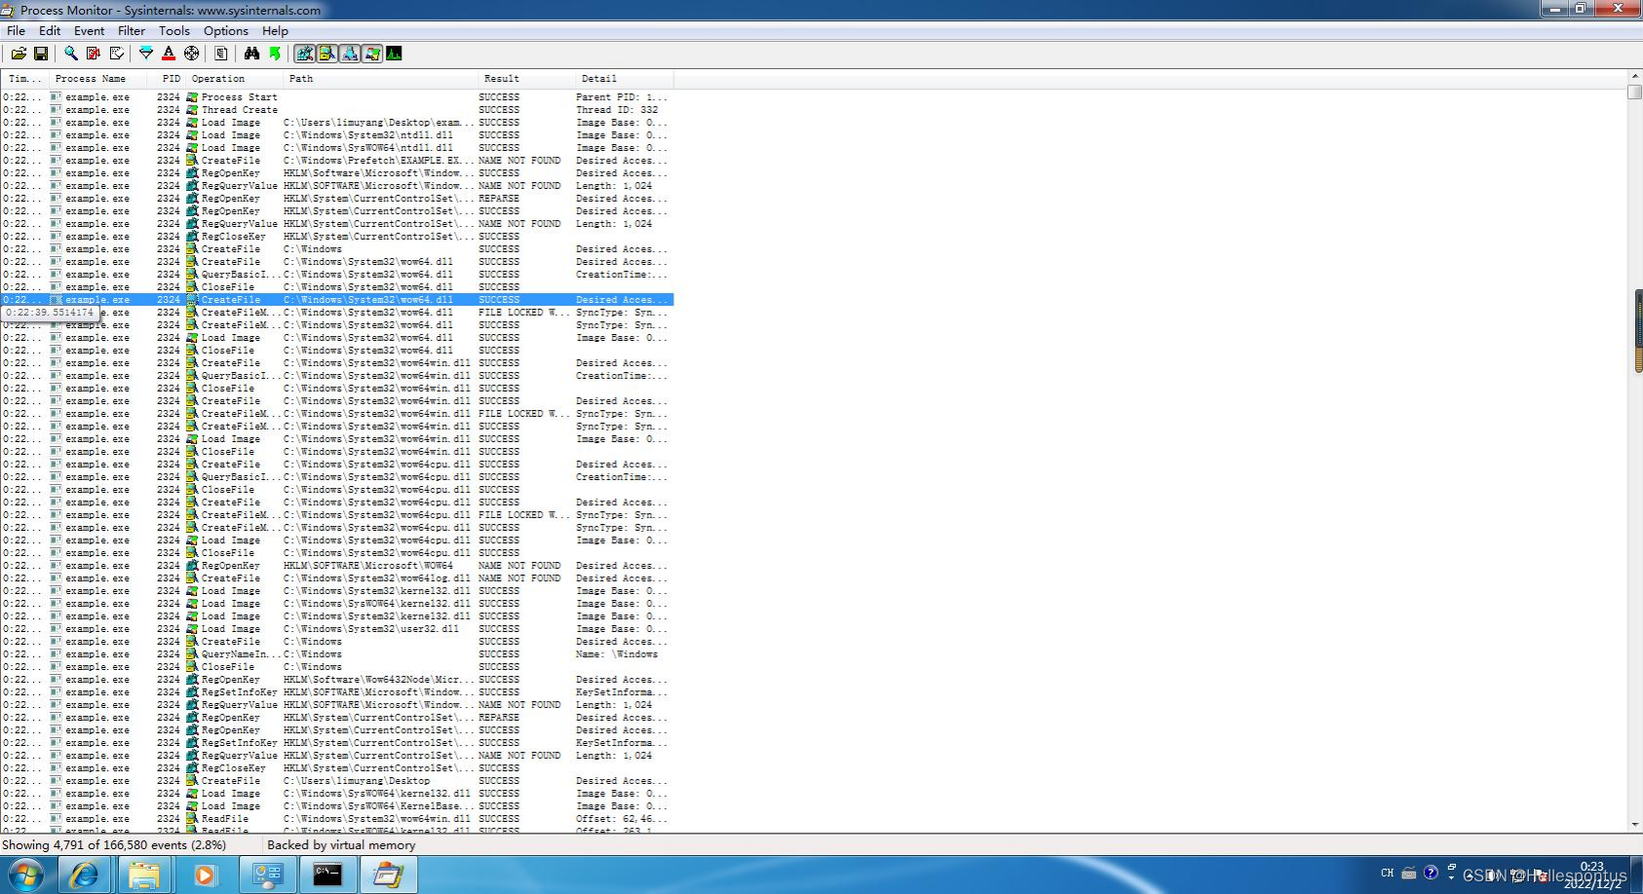Open Windows Explorer folder taskbar icon

click(144, 875)
